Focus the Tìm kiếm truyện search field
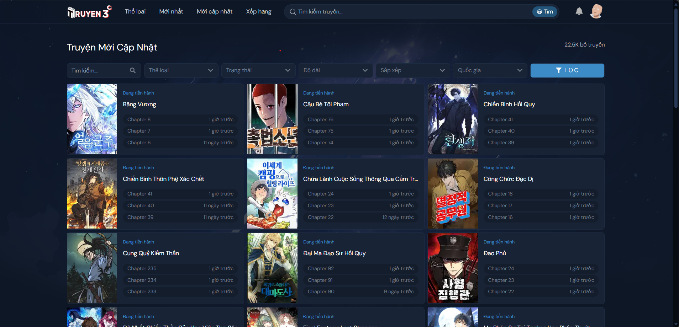The height and width of the screenshot is (327, 679). click(x=409, y=12)
